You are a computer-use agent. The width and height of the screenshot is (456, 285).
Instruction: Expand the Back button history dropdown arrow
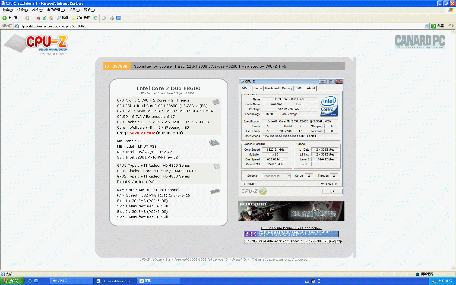pyautogui.click(x=21, y=18)
